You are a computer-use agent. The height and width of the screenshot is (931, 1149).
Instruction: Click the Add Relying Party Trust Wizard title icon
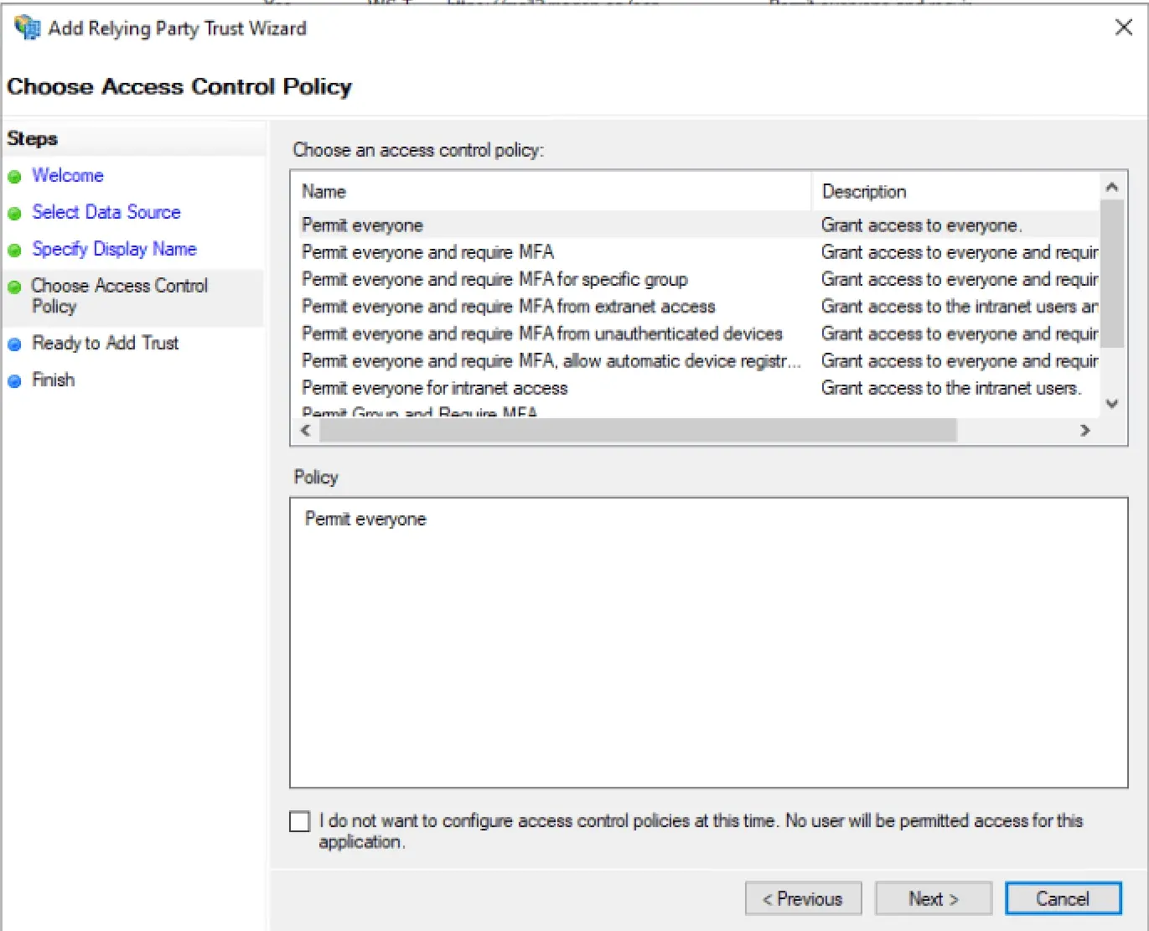pos(28,28)
